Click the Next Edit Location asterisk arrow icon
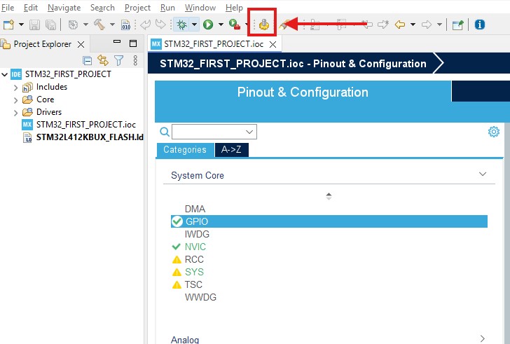 [383, 25]
